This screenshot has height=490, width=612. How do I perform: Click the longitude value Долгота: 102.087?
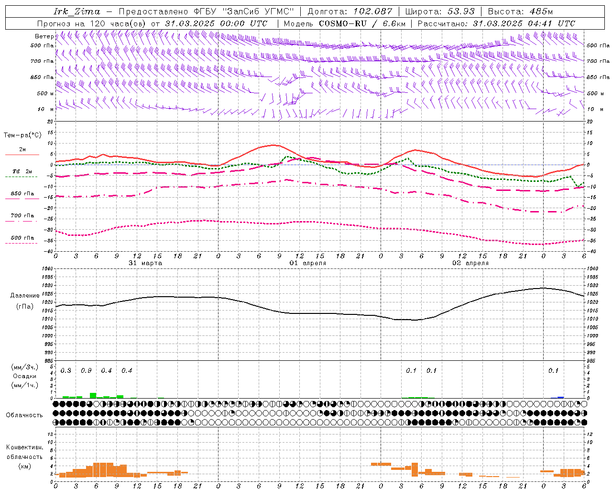(350, 11)
